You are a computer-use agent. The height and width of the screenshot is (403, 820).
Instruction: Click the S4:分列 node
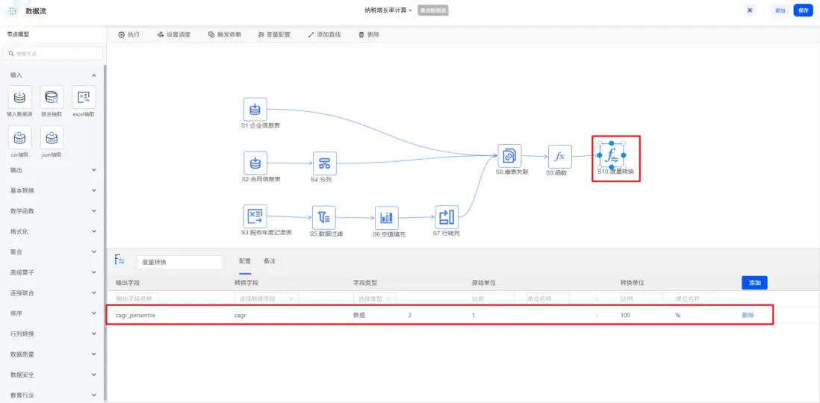coord(325,163)
